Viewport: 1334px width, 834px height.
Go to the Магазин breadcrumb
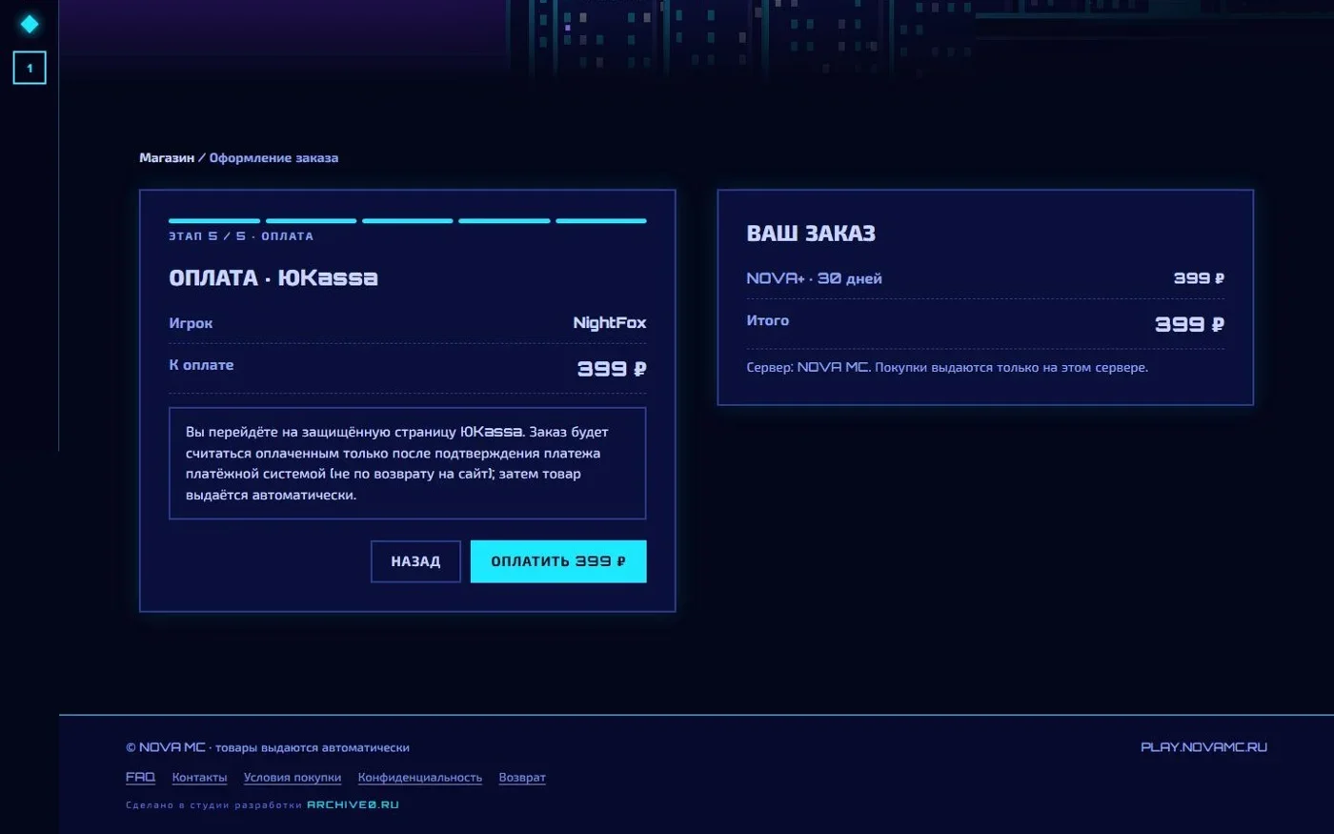coord(167,158)
